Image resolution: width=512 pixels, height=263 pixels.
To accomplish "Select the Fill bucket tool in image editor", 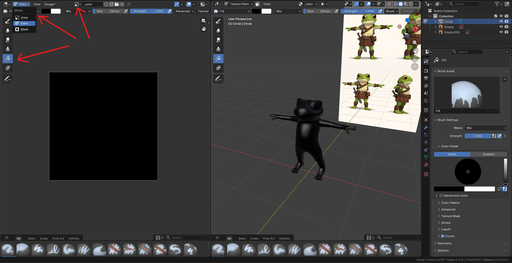I will (8, 58).
